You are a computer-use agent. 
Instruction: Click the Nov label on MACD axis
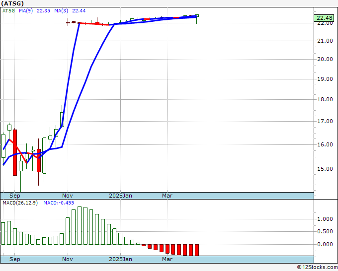(68, 259)
